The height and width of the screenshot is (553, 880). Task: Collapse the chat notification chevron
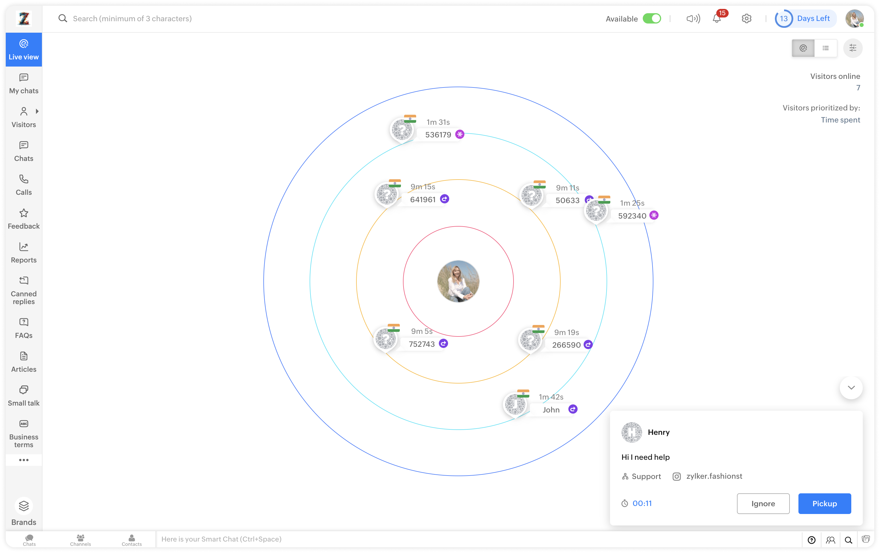click(x=851, y=388)
